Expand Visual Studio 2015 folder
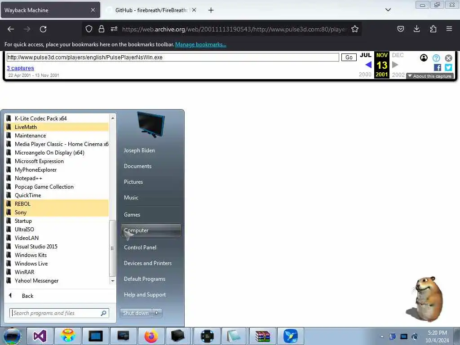The image size is (460, 345). click(57, 247)
